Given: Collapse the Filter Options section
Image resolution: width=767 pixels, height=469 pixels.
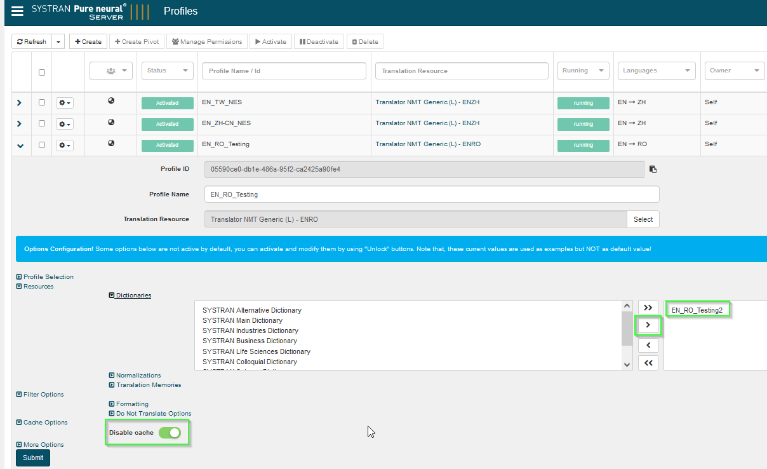Looking at the screenshot, I should pyautogui.click(x=39, y=395).
